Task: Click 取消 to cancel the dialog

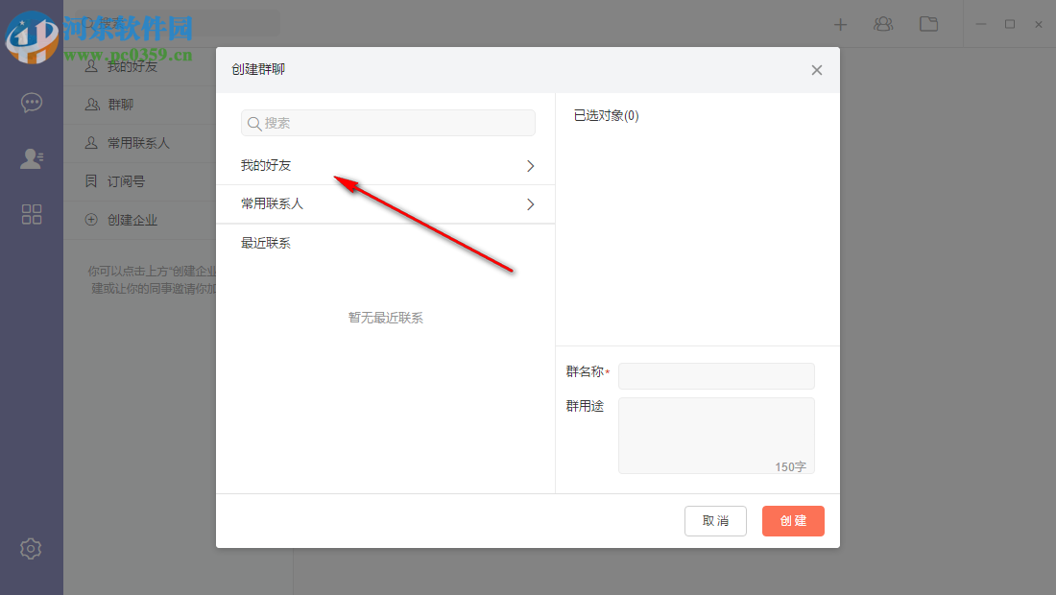Action: click(x=715, y=521)
